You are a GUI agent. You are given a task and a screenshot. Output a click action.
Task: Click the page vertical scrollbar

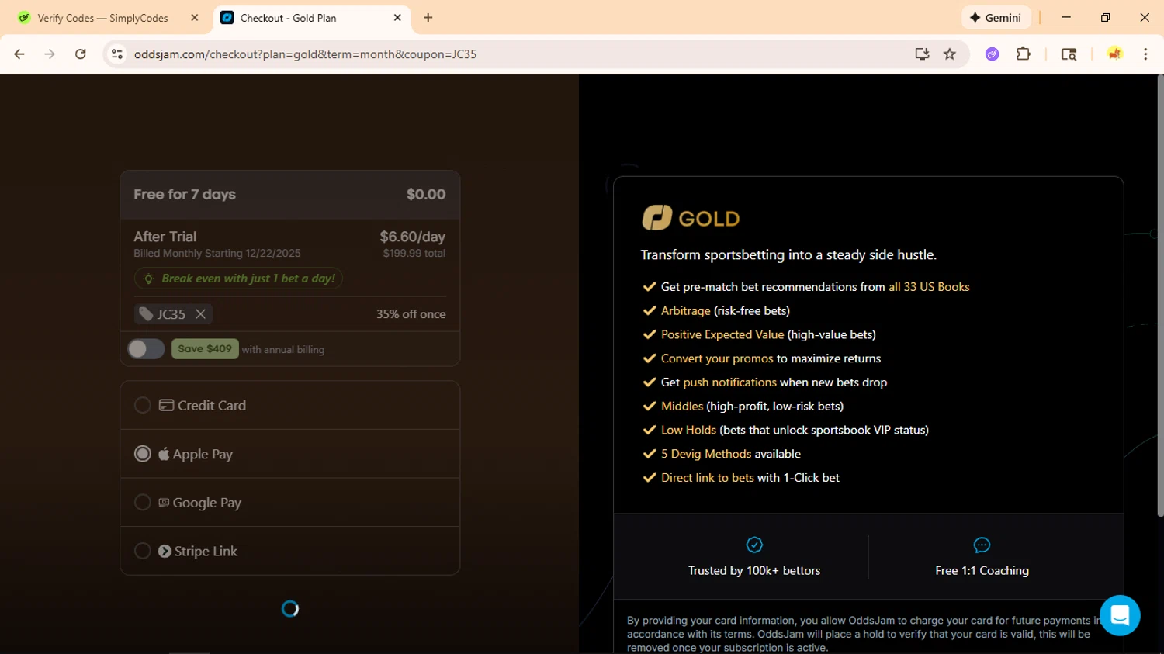coord(1160,296)
